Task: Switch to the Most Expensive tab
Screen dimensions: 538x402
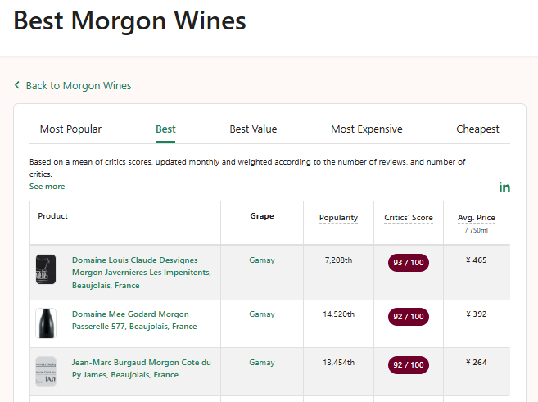Action: (x=366, y=129)
